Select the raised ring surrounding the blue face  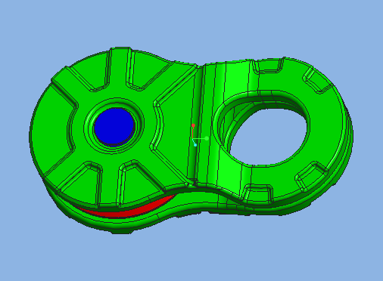tap(114, 126)
